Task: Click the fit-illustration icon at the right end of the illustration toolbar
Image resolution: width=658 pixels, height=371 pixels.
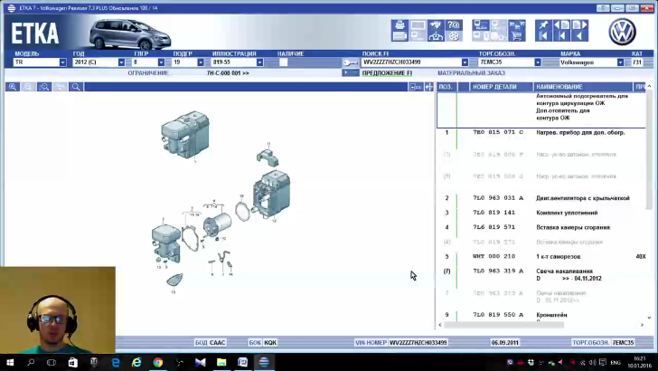Action: pyautogui.click(x=416, y=87)
